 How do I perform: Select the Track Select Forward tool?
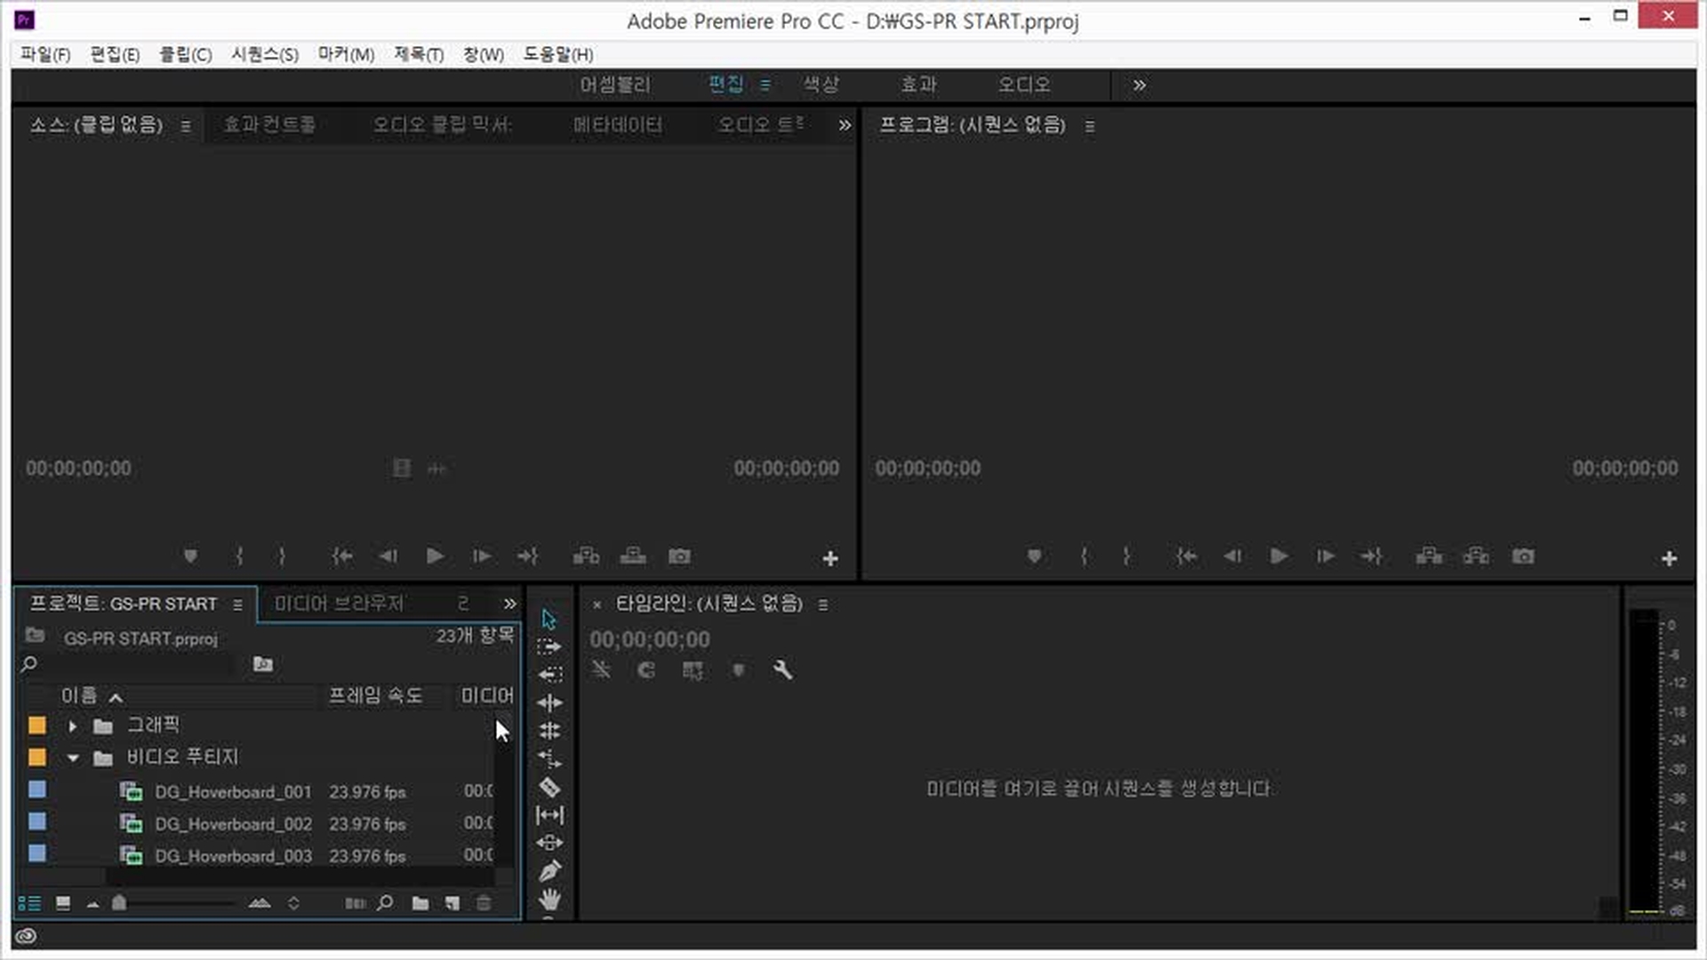click(x=549, y=646)
